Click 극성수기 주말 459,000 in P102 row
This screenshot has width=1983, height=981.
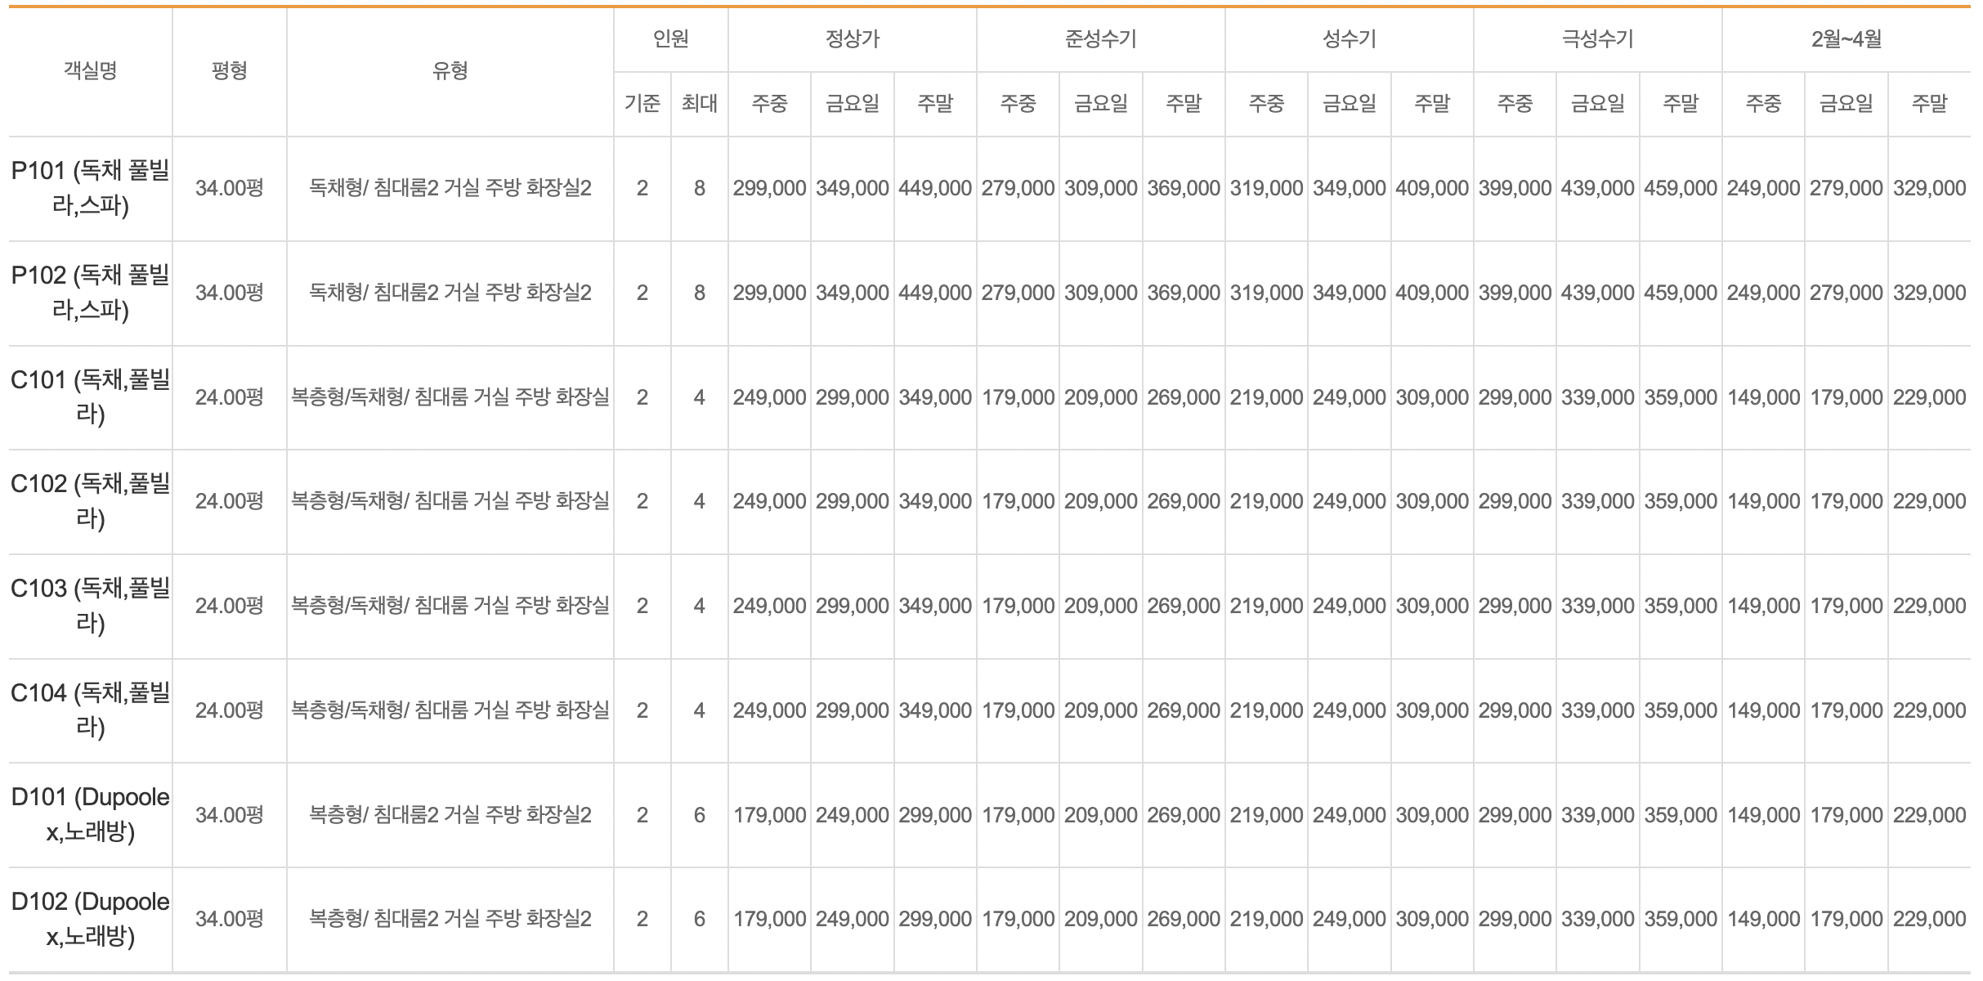(1681, 293)
